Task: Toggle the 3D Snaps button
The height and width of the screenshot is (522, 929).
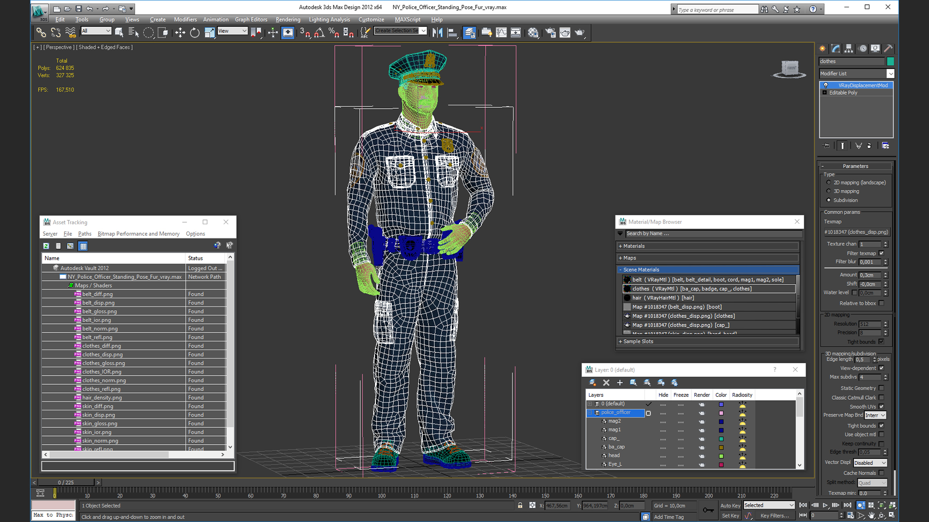Action: [x=304, y=32]
